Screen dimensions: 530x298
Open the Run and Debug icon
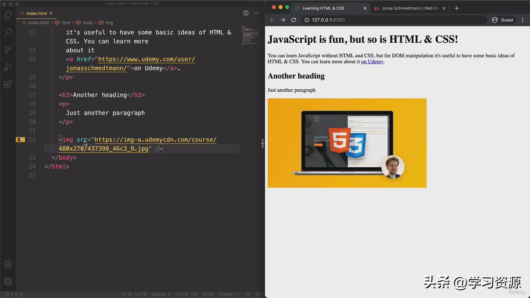coord(8,66)
